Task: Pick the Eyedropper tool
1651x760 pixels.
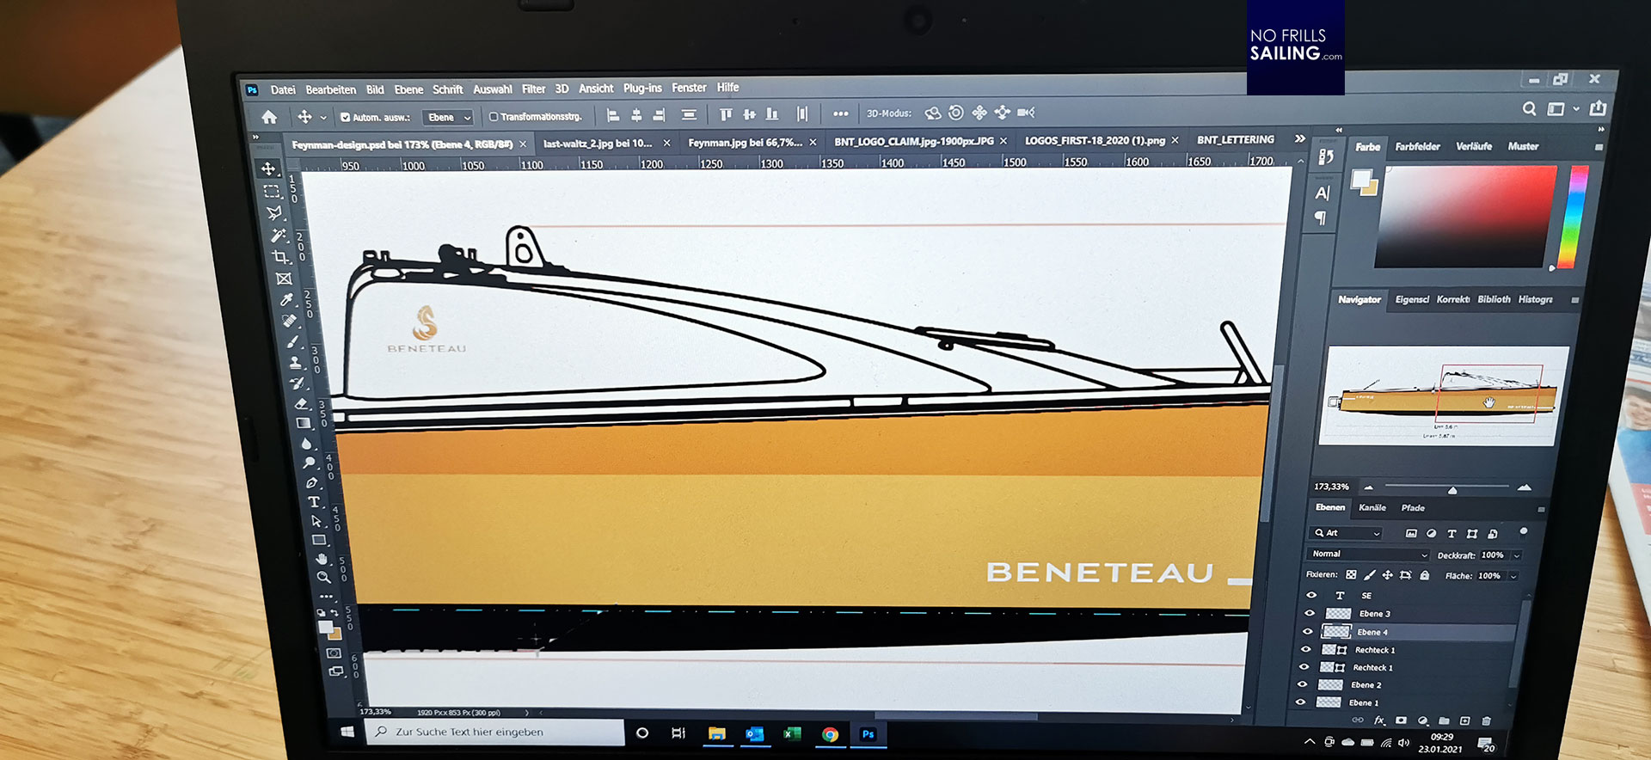Action: 287,299
